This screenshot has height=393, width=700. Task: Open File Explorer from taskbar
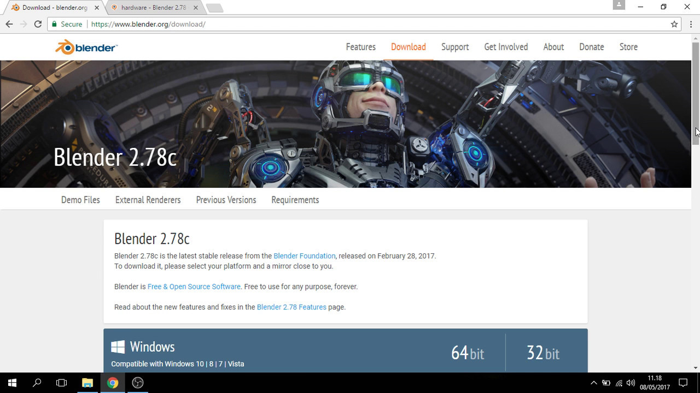(x=87, y=383)
